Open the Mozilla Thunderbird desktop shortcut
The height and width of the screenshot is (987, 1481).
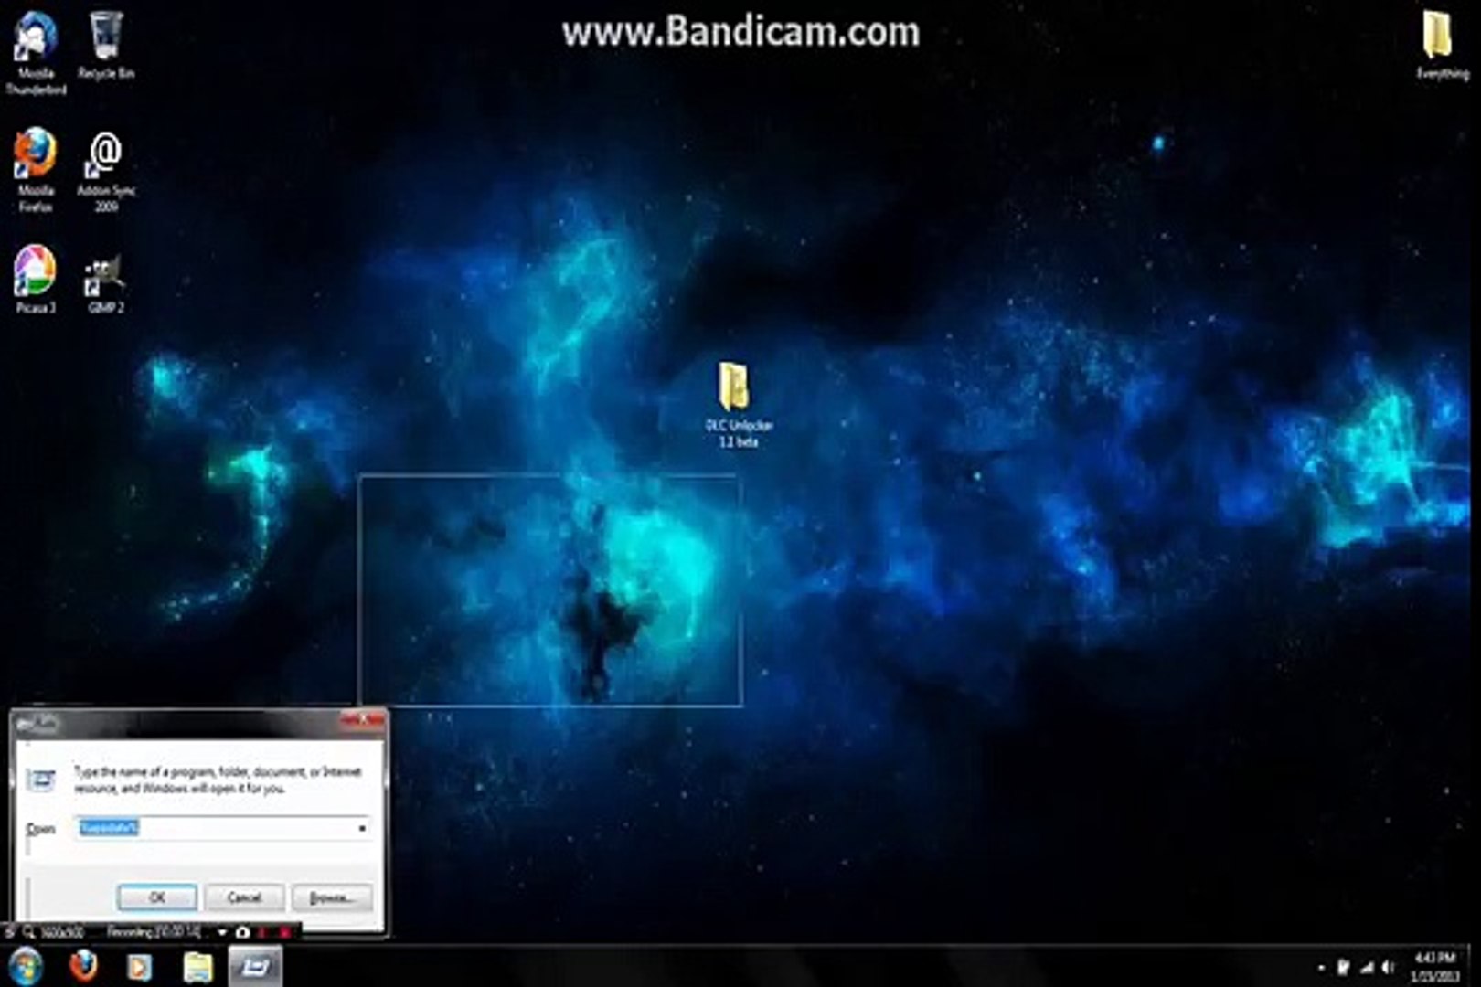point(36,52)
